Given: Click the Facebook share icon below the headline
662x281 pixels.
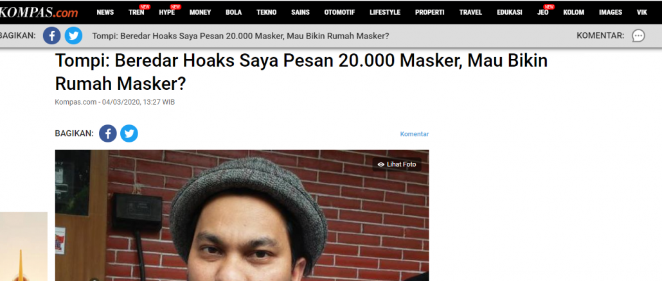Looking at the screenshot, I should click(108, 133).
